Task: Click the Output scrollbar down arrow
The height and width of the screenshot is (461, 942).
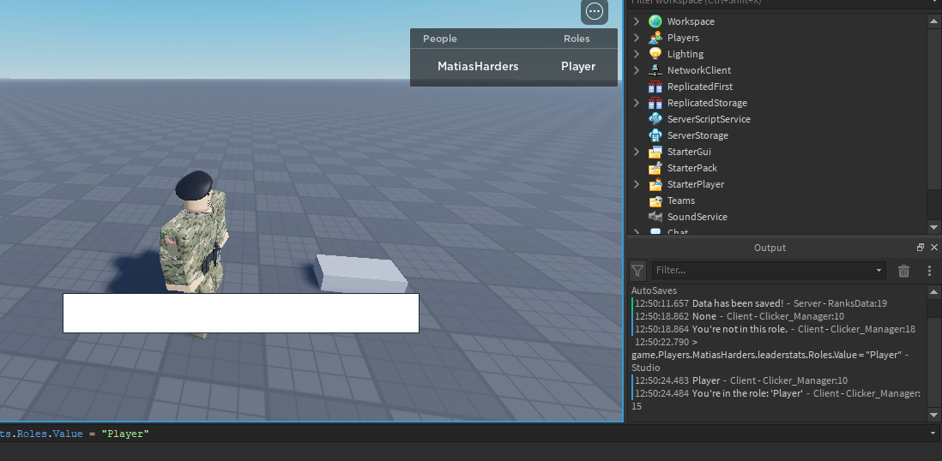Action: [x=933, y=415]
